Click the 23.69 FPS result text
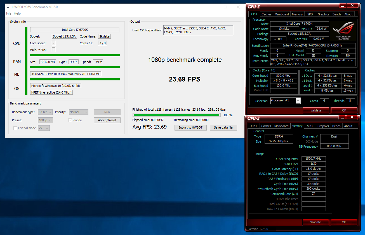 coord(185,79)
